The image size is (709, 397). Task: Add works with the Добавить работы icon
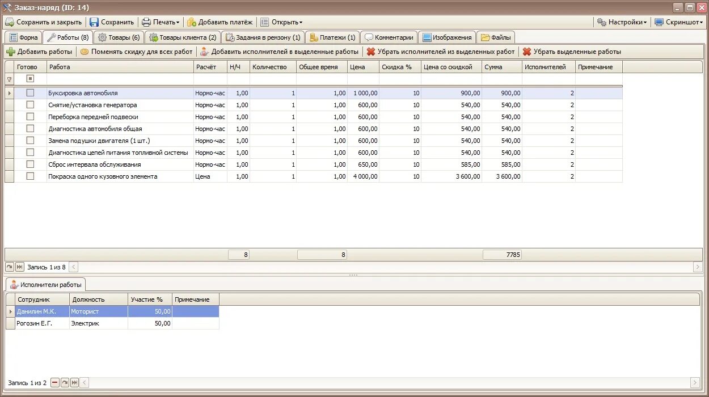(11, 52)
